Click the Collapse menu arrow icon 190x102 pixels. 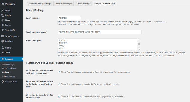pos(3,82)
